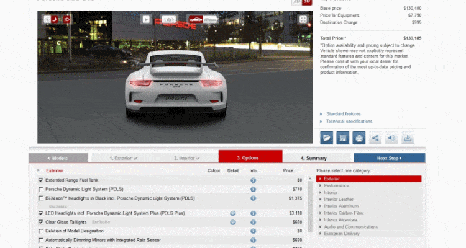Screen dimensions: 466x248
Task: Open info for LED Headlights PDLS Plus
Action: [x=253, y=213]
